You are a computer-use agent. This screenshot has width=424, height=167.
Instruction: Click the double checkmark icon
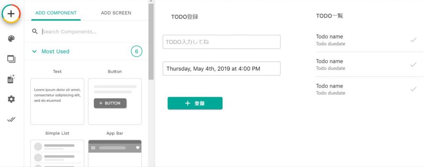pos(11,119)
